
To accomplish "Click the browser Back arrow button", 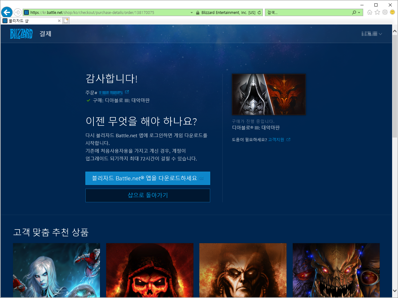I will click(x=7, y=12).
